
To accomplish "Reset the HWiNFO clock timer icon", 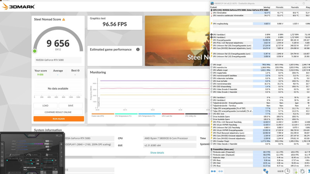I will (x=287, y=171).
